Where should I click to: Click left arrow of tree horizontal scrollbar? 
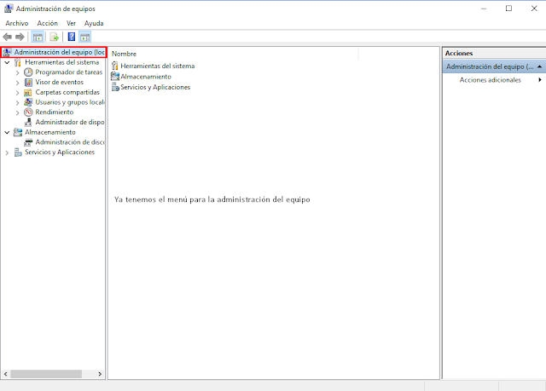tap(6, 374)
